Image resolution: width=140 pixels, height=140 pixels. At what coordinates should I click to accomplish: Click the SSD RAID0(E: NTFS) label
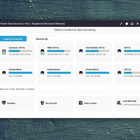click(95, 48)
